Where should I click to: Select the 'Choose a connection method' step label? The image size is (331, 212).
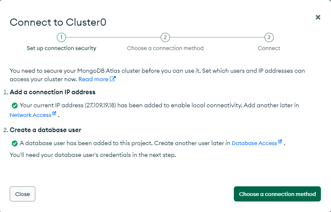165,48
